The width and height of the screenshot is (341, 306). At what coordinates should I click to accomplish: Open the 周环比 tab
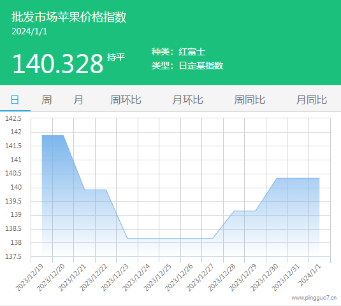click(x=126, y=100)
